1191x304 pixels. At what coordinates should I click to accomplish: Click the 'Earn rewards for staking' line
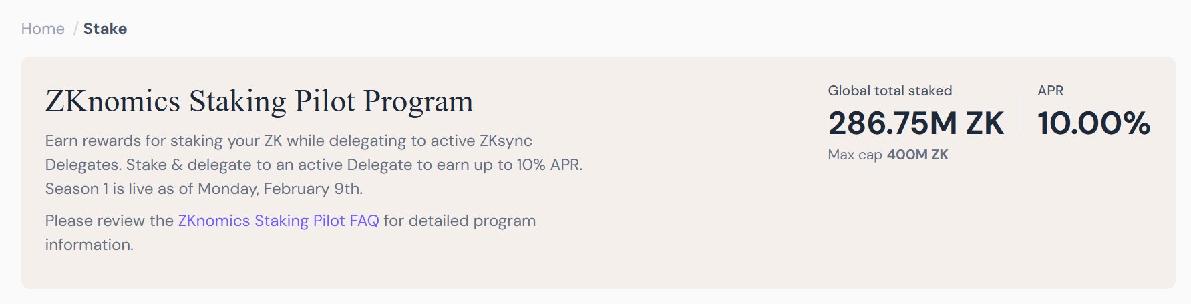(x=289, y=141)
